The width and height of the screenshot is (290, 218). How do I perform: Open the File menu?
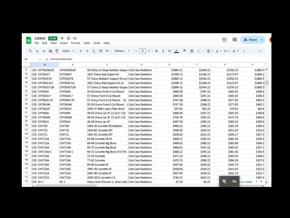coord(37,43)
